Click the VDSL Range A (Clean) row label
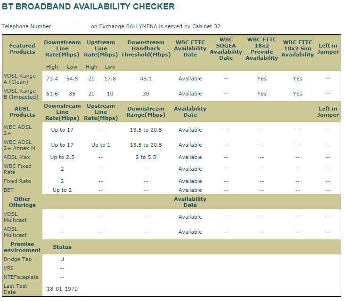The width and height of the screenshot is (344, 301). click(20, 79)
